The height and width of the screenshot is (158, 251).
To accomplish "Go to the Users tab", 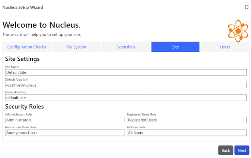I will [x=225, y=47].
